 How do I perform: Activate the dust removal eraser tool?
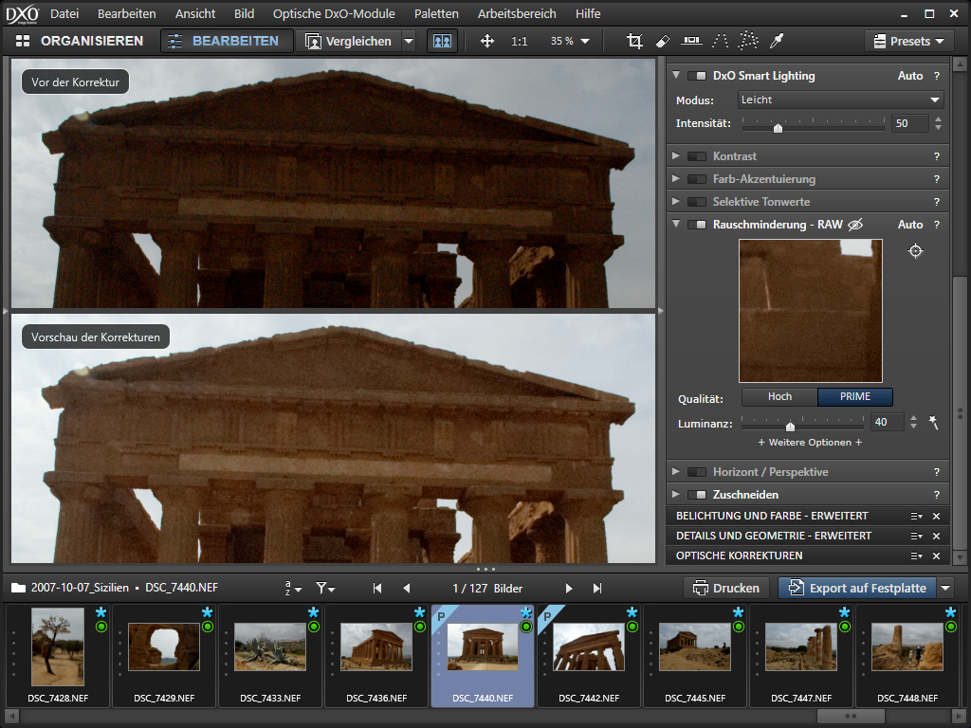tap(663, 42)
